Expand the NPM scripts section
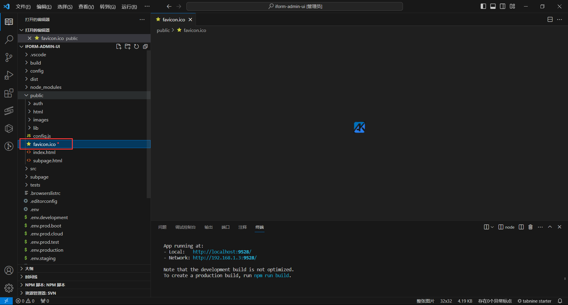 pyautogui.click(x=45, y=285)
